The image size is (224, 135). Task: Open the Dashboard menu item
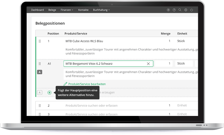(37, 10)
